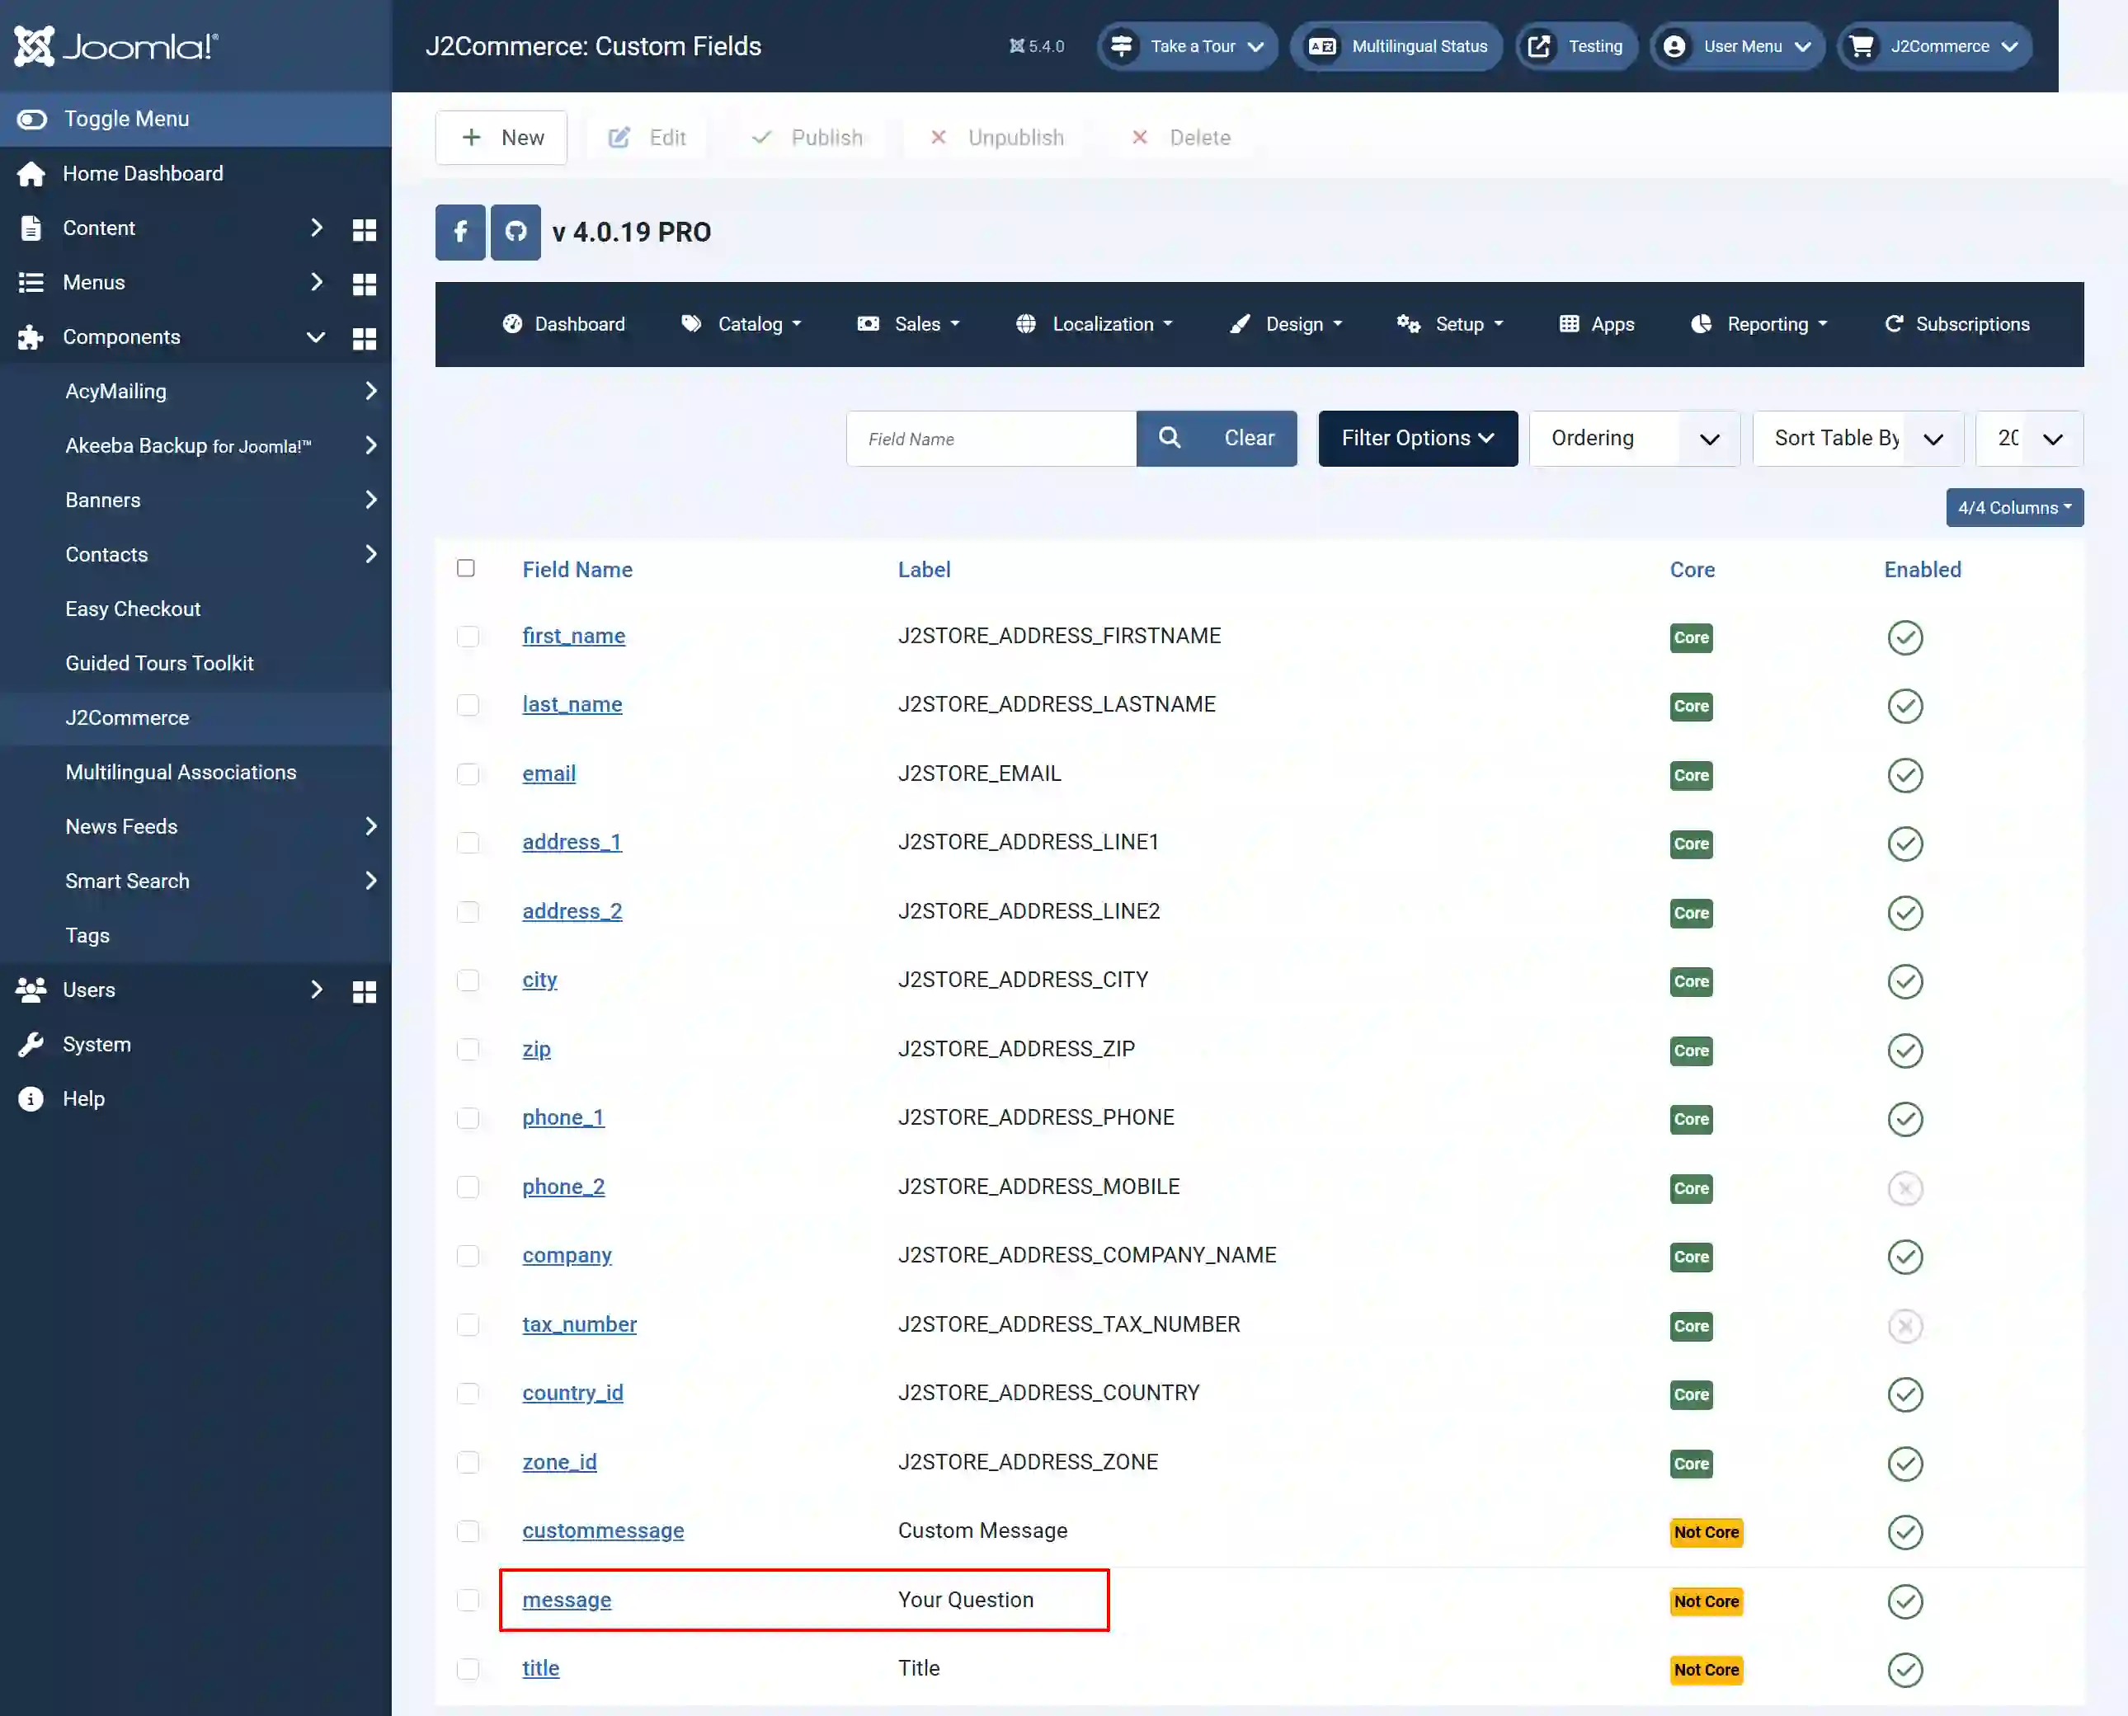This screenshot has width=2128, height=1716.
Task: Open Components dashboard grid icon
Action: (364, 338)
